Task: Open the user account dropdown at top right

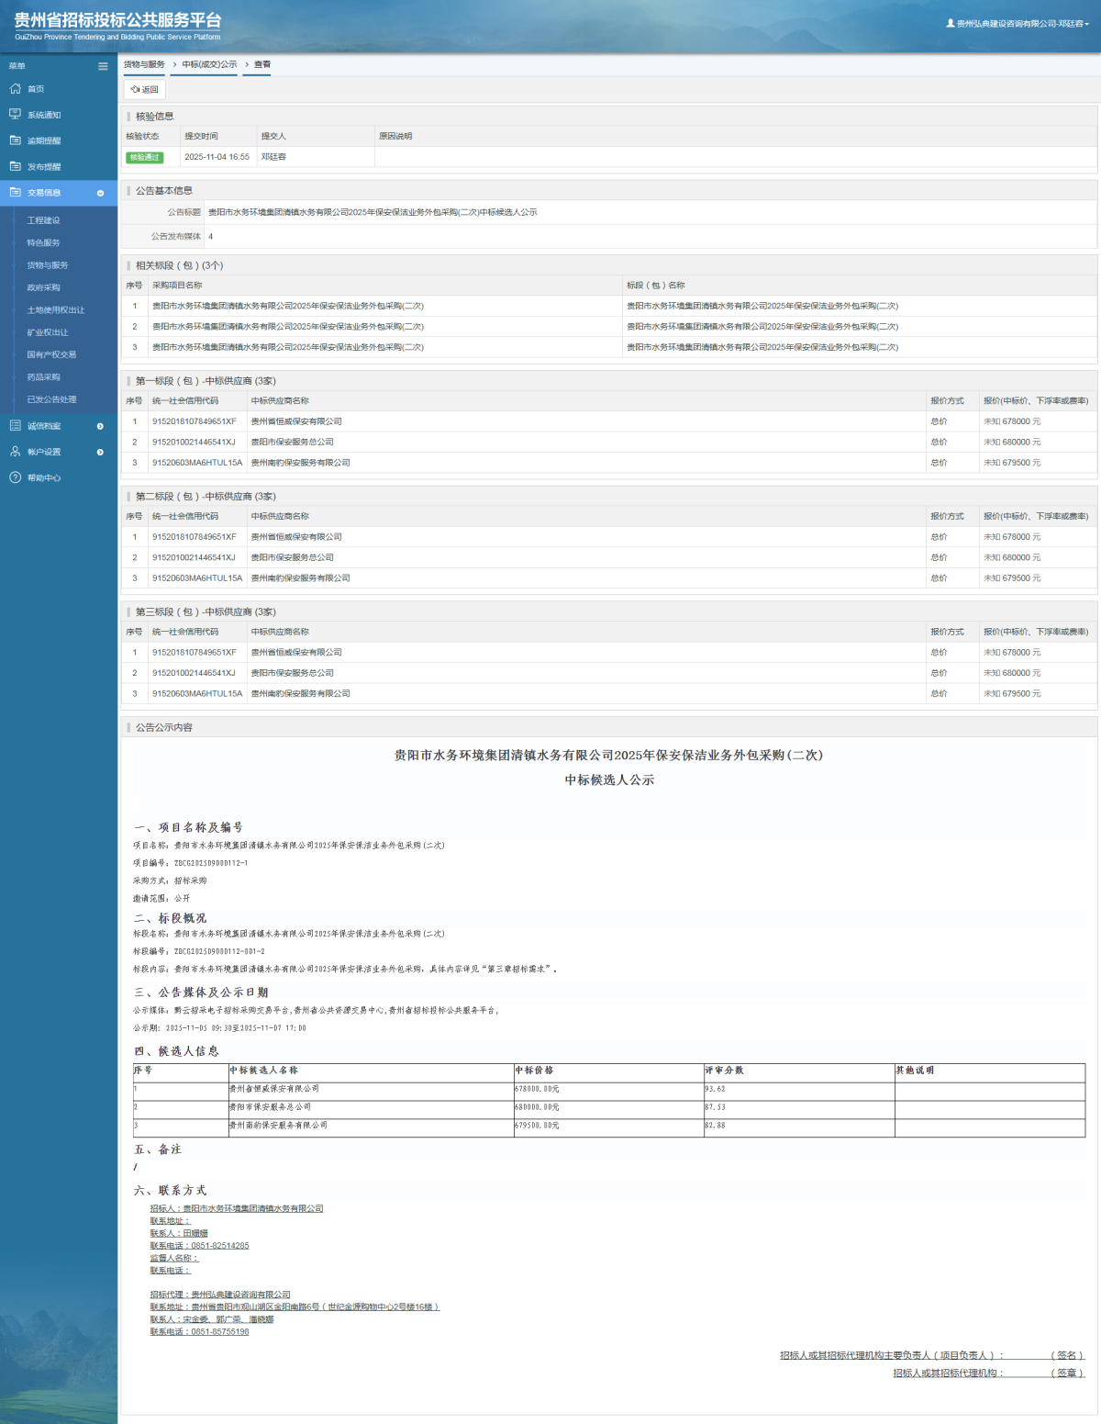Action: click(x=1018, y=24)
